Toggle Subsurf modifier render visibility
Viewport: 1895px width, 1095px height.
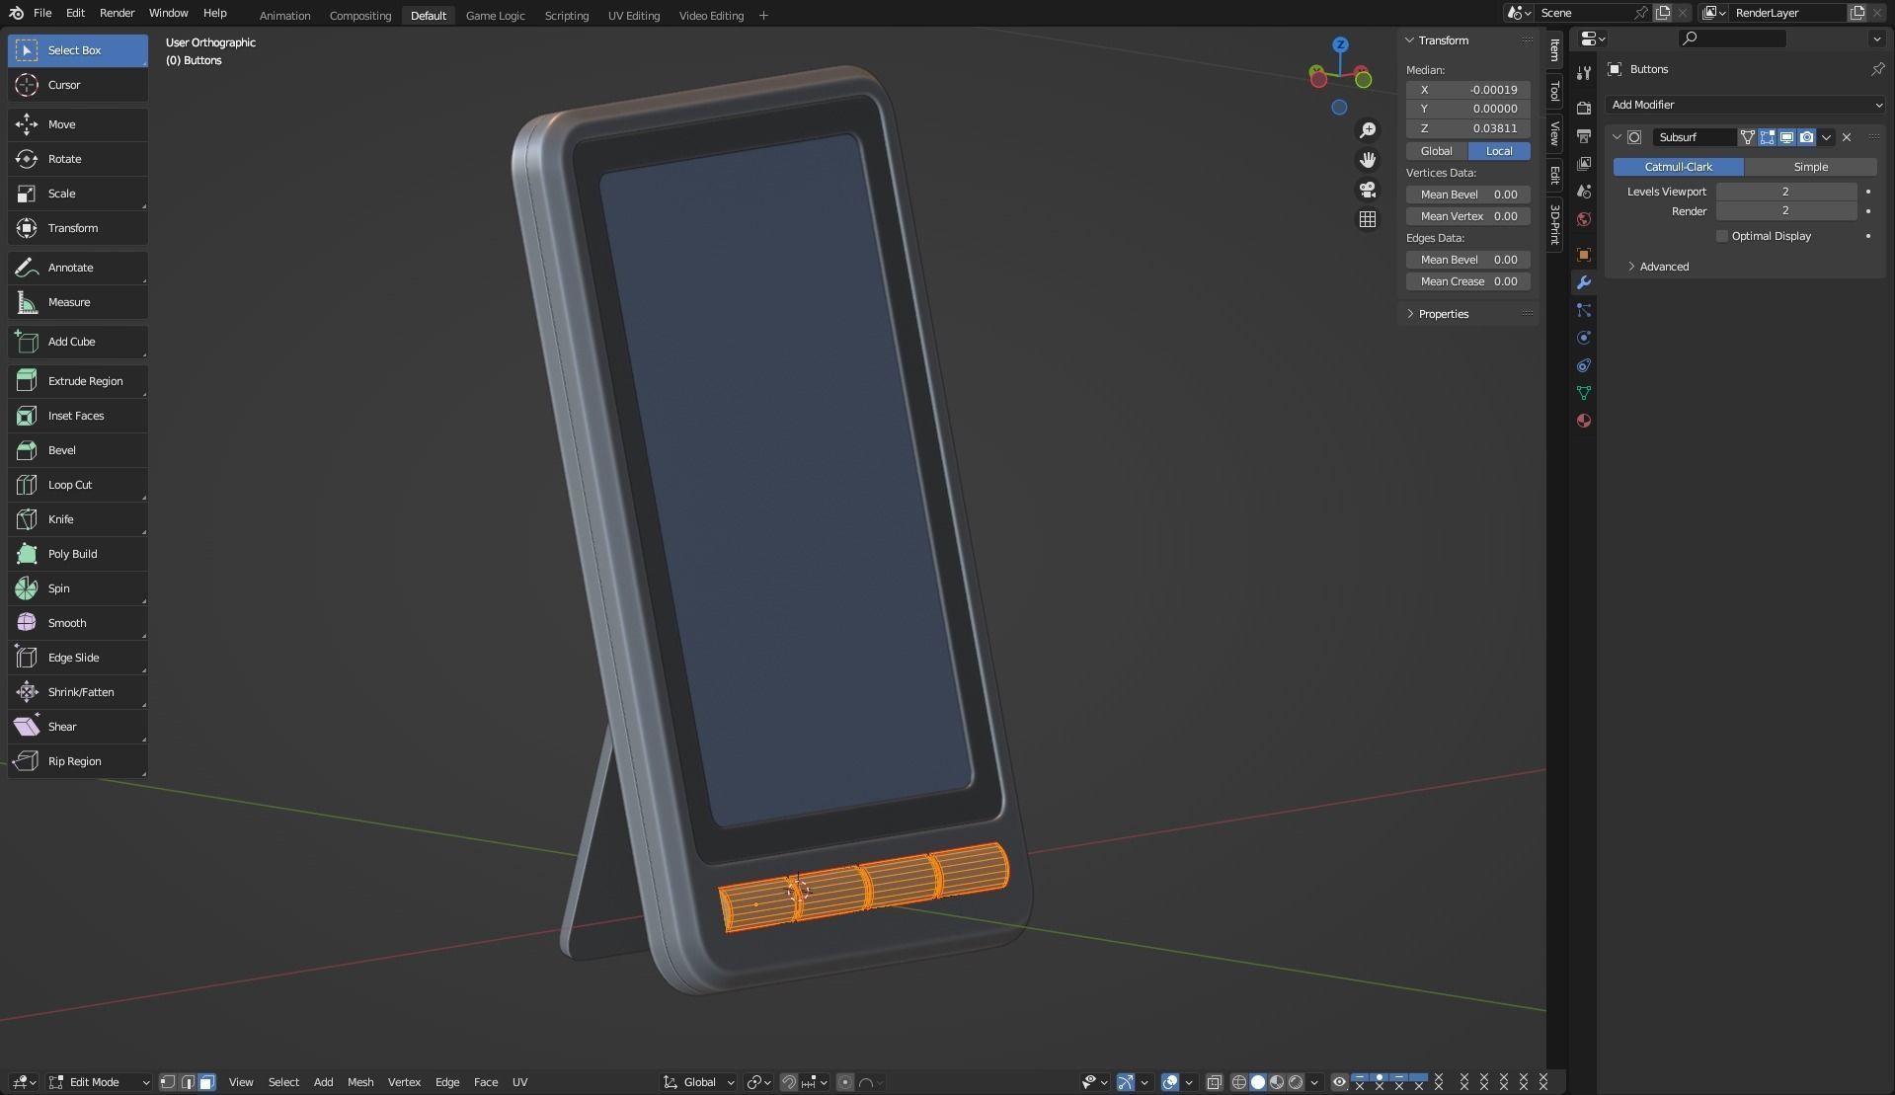click(x=1806, y=137)
